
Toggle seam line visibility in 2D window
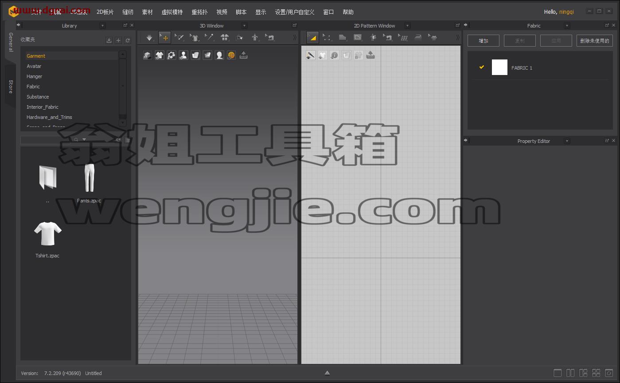point(311,55)
